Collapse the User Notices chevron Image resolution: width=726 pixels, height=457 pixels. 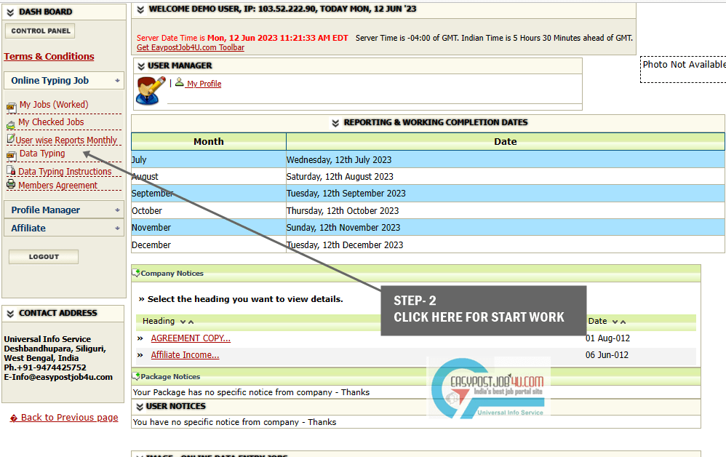tap(140, 407)
